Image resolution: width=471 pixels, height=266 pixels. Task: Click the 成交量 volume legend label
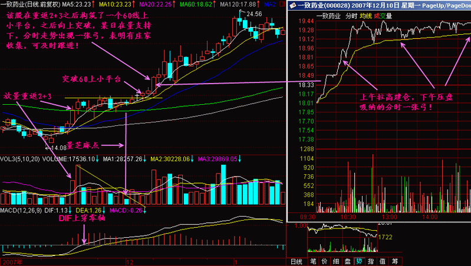tap(383, 16)
